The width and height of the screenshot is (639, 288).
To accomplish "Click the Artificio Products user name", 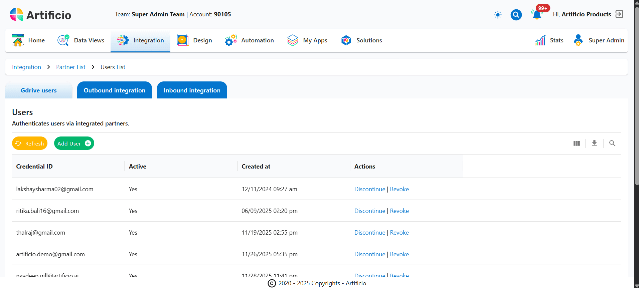I will click(586, 14).
